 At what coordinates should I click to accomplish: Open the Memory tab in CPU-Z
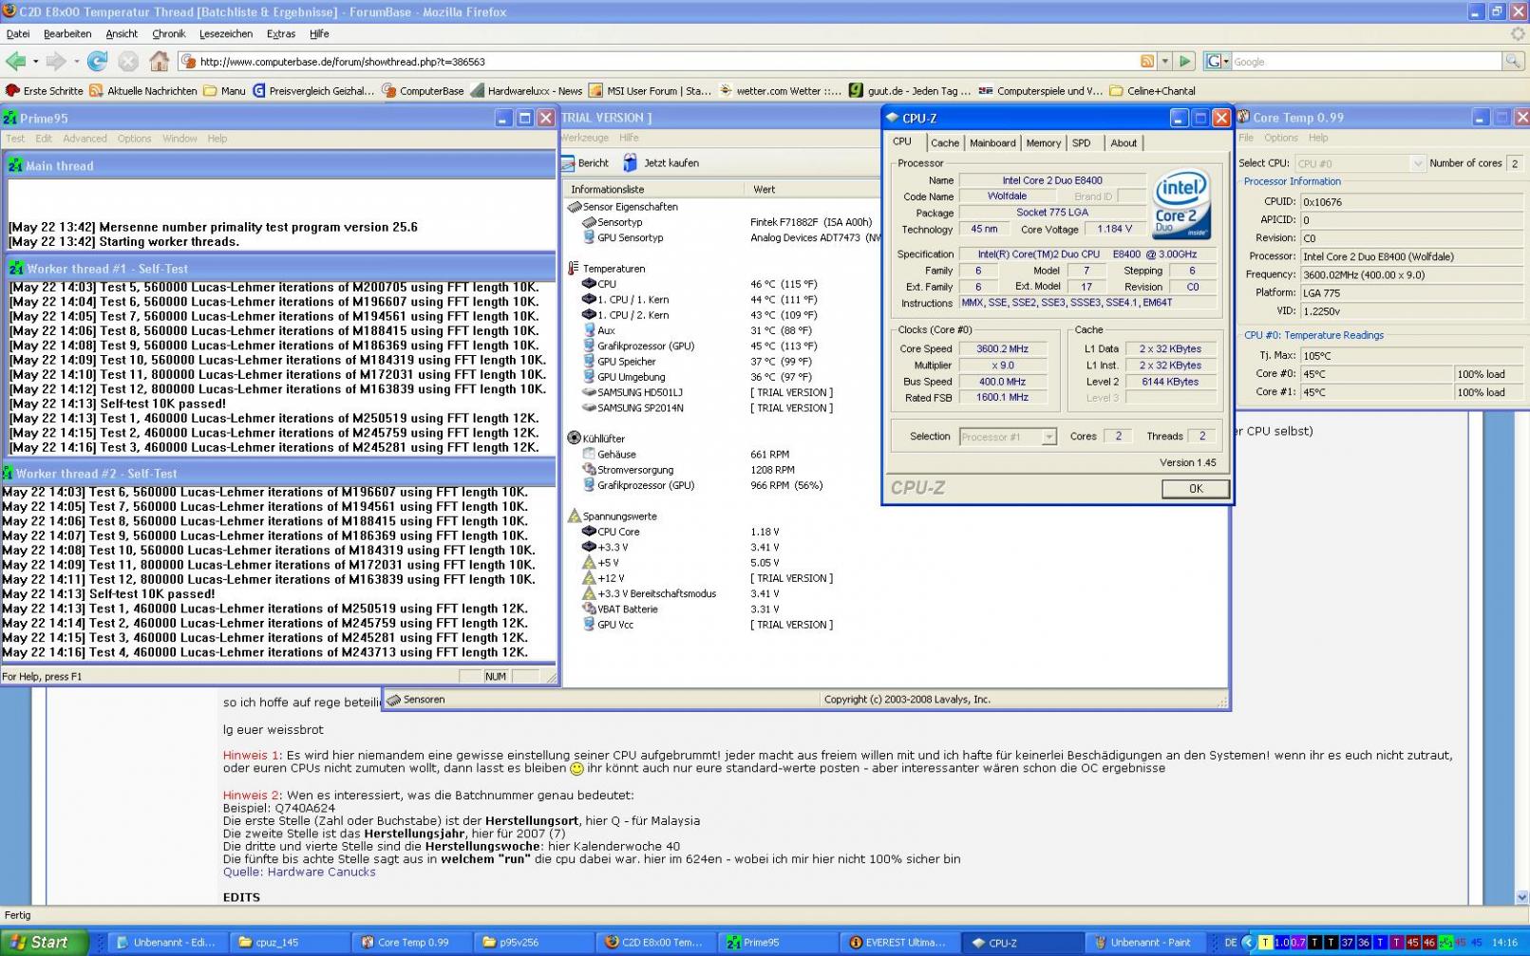(1043, 143)
